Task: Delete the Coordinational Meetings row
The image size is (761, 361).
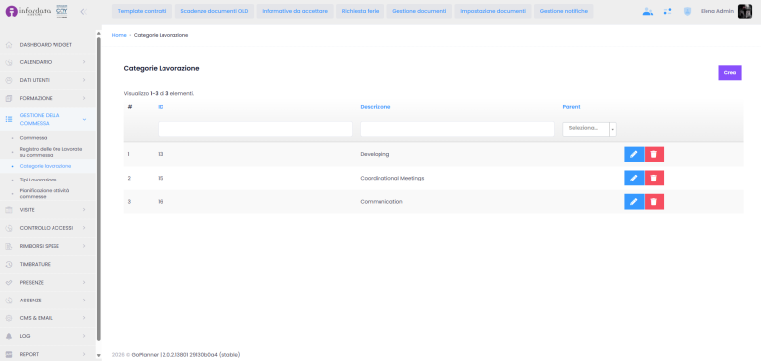Action: [654, 178]
